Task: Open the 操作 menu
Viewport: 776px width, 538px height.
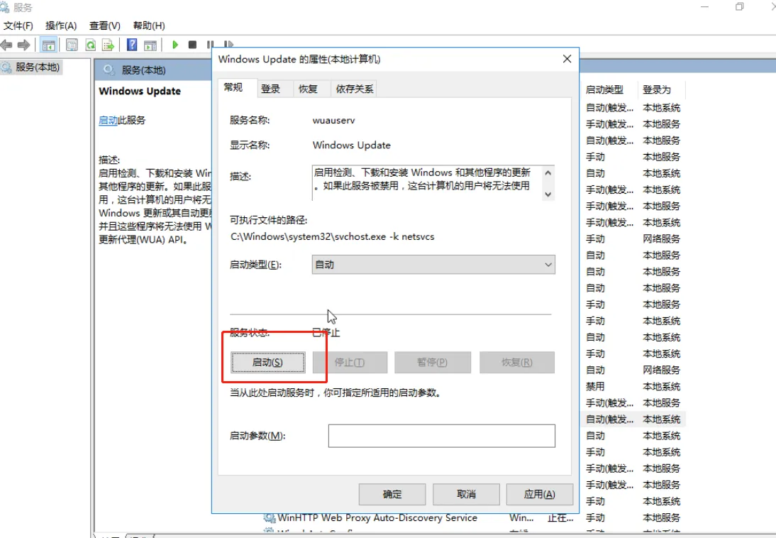Action: [60, 25]
